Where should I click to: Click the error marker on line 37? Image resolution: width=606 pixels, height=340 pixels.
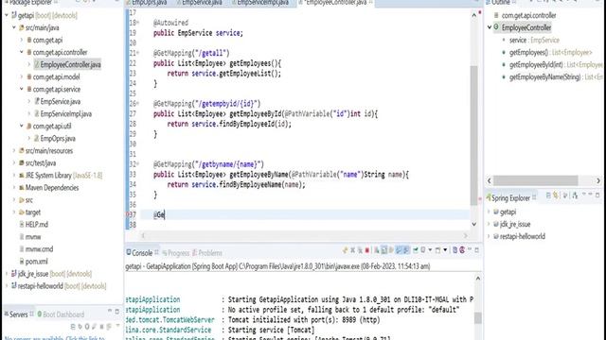(128, 214)
